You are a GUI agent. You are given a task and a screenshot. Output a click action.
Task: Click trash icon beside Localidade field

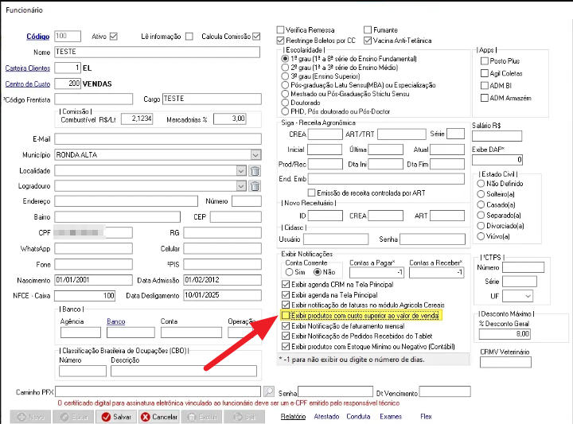click(x=255, y=170)
